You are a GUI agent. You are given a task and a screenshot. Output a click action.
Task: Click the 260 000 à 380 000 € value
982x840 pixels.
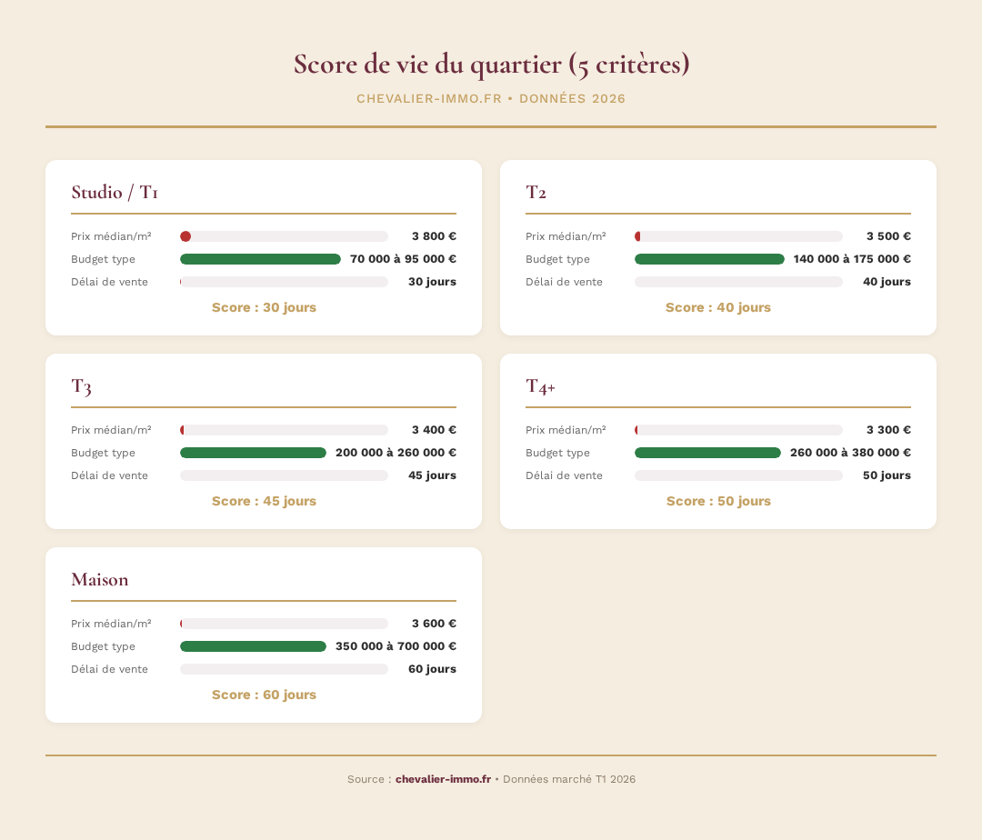coord(849,452)
